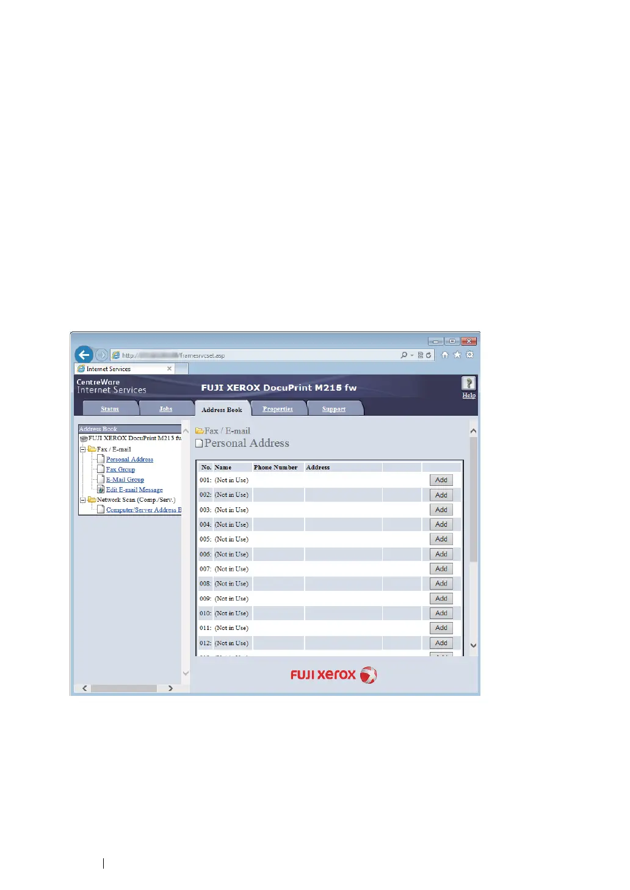Click the Fax / E-mail folder icon in tree

[x=92, y=449]
